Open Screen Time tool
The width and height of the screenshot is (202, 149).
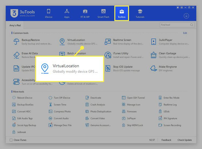pyautogui.click(x=57, y=104)
